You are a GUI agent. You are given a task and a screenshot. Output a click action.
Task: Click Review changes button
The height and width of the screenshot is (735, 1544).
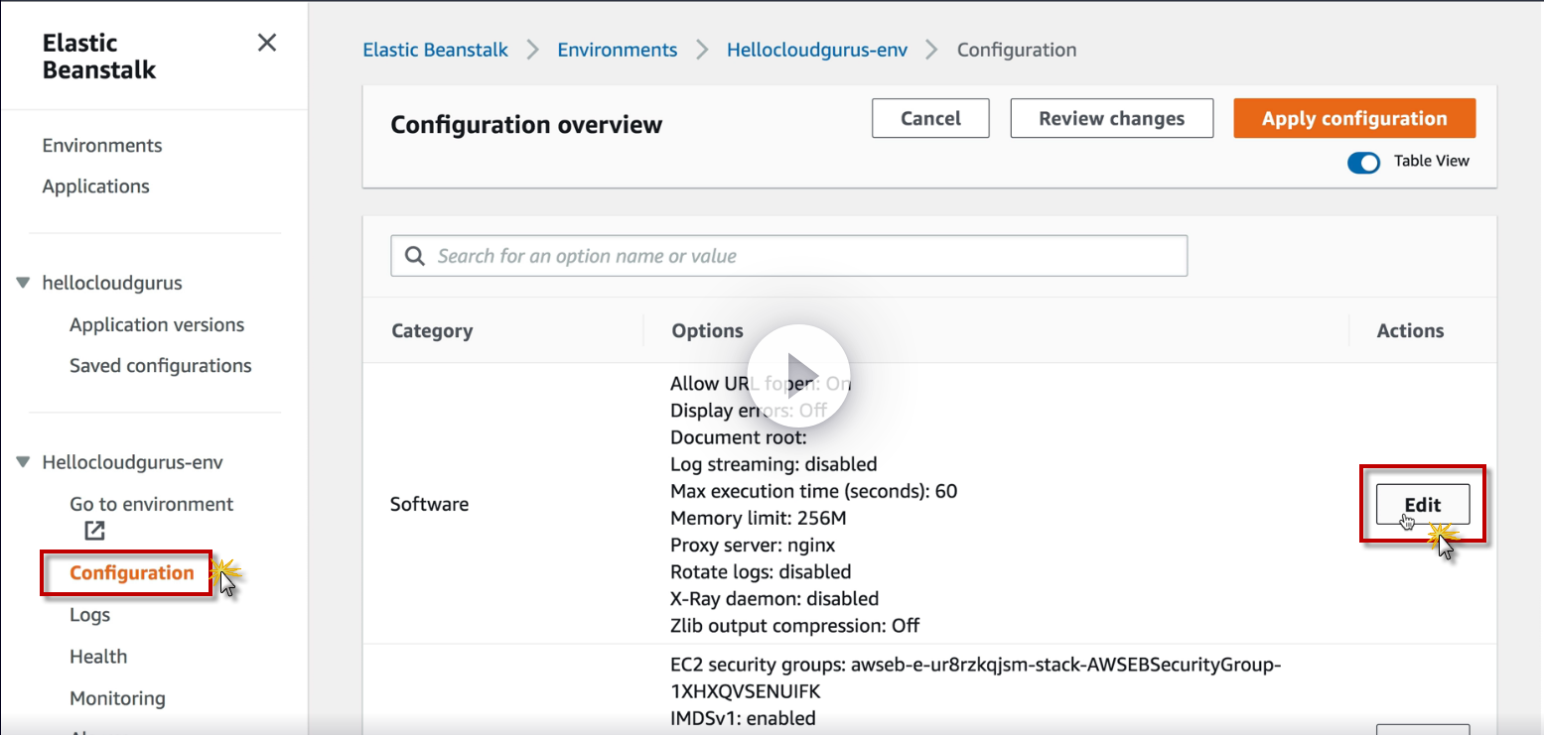(x=1111, y=119)
